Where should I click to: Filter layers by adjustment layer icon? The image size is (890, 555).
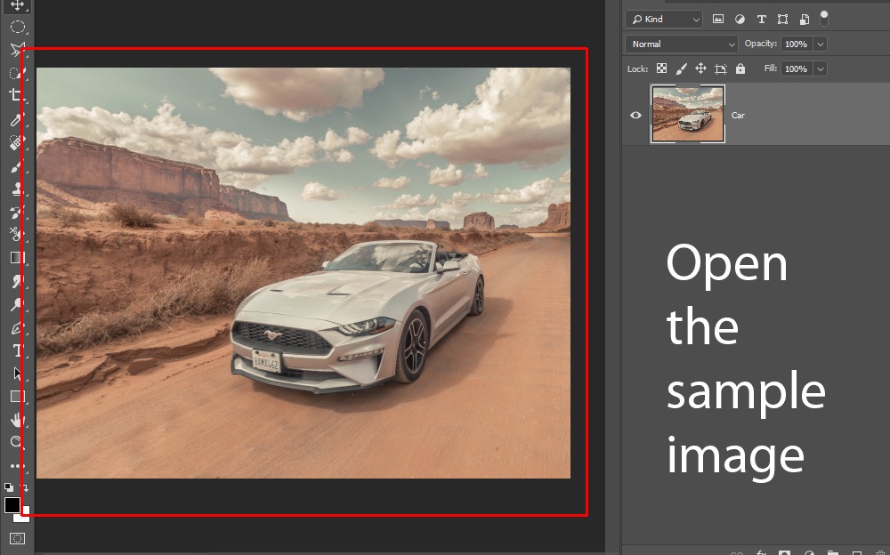740,19
